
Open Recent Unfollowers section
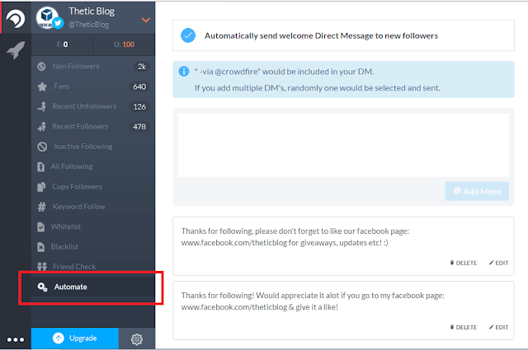tap(93, 106)
